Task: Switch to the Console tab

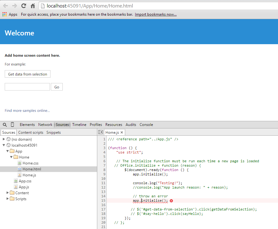Action: coord(146,124)
